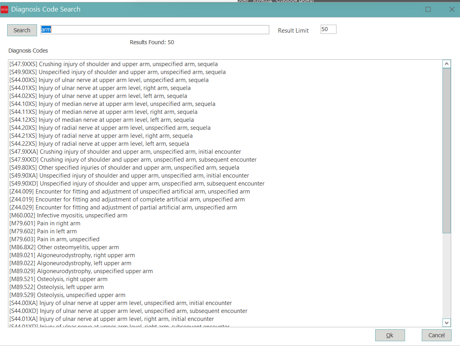
Task: Select M79.602 Pain in left arm
Action: click(x=43, y=231)
